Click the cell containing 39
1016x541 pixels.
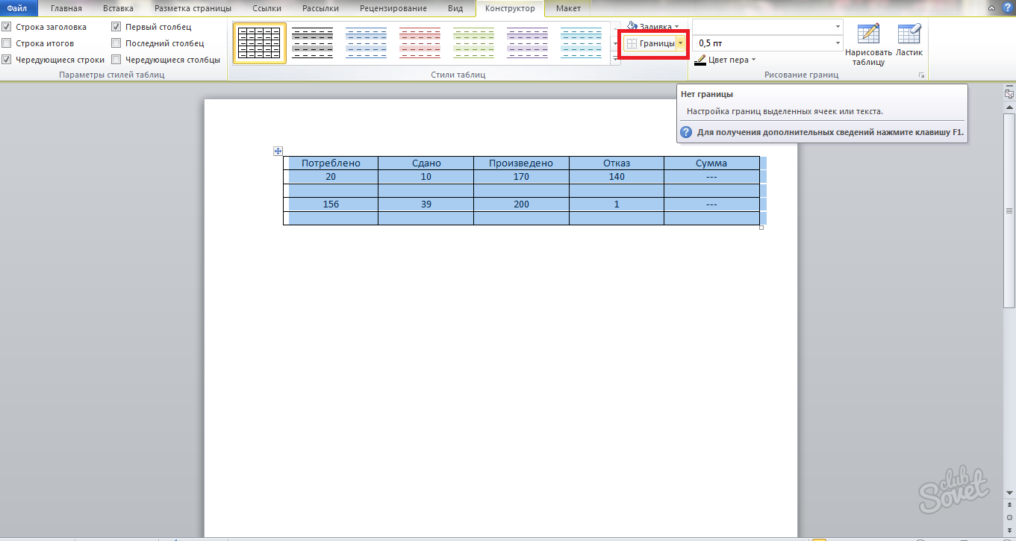[x=426, y=204]
